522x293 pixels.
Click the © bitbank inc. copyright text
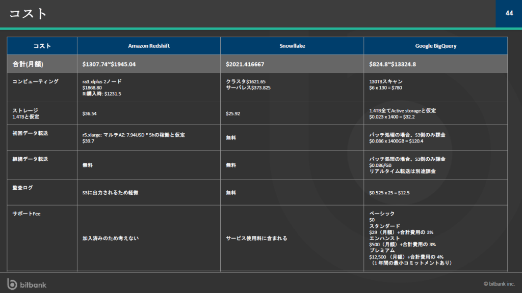[x=499, y=284]
